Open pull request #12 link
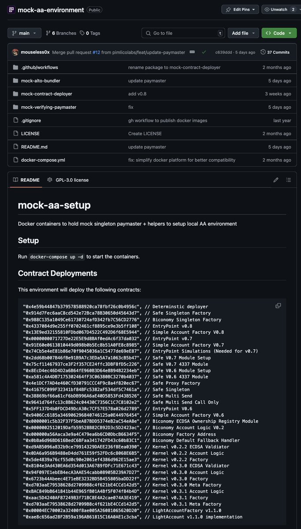Viewport: 301px width, 529px height. (x=96, y=52)
